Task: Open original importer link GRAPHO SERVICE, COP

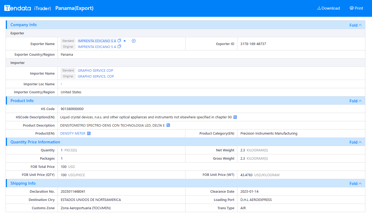Action: (x=96, y=76)
